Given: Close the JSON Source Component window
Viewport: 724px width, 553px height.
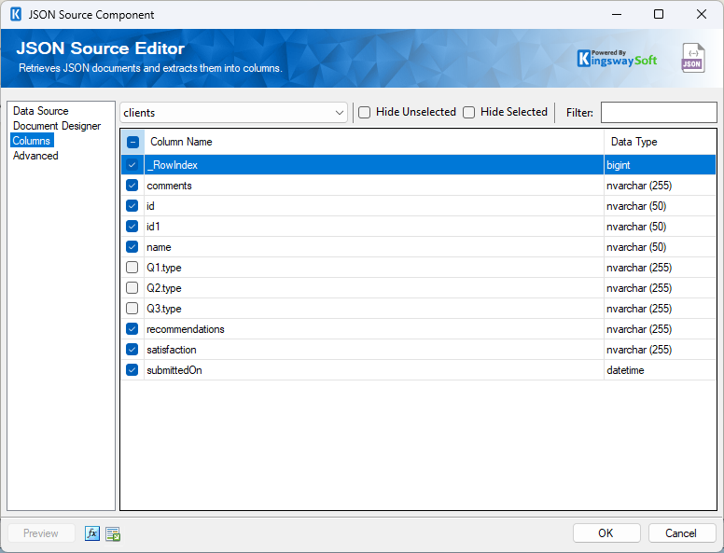Looking at the screenshot, I should click(x=702, y=14).
